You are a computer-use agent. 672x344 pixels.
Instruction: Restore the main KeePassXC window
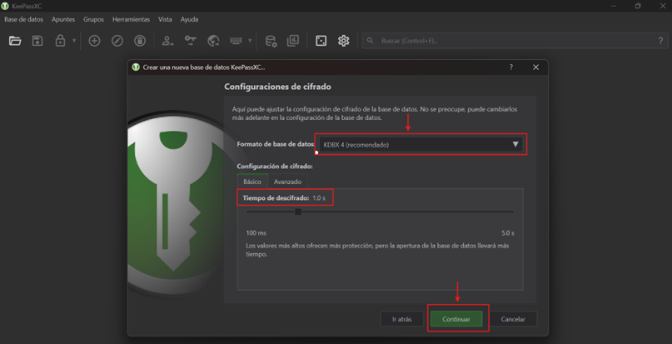tap(638, 6)
